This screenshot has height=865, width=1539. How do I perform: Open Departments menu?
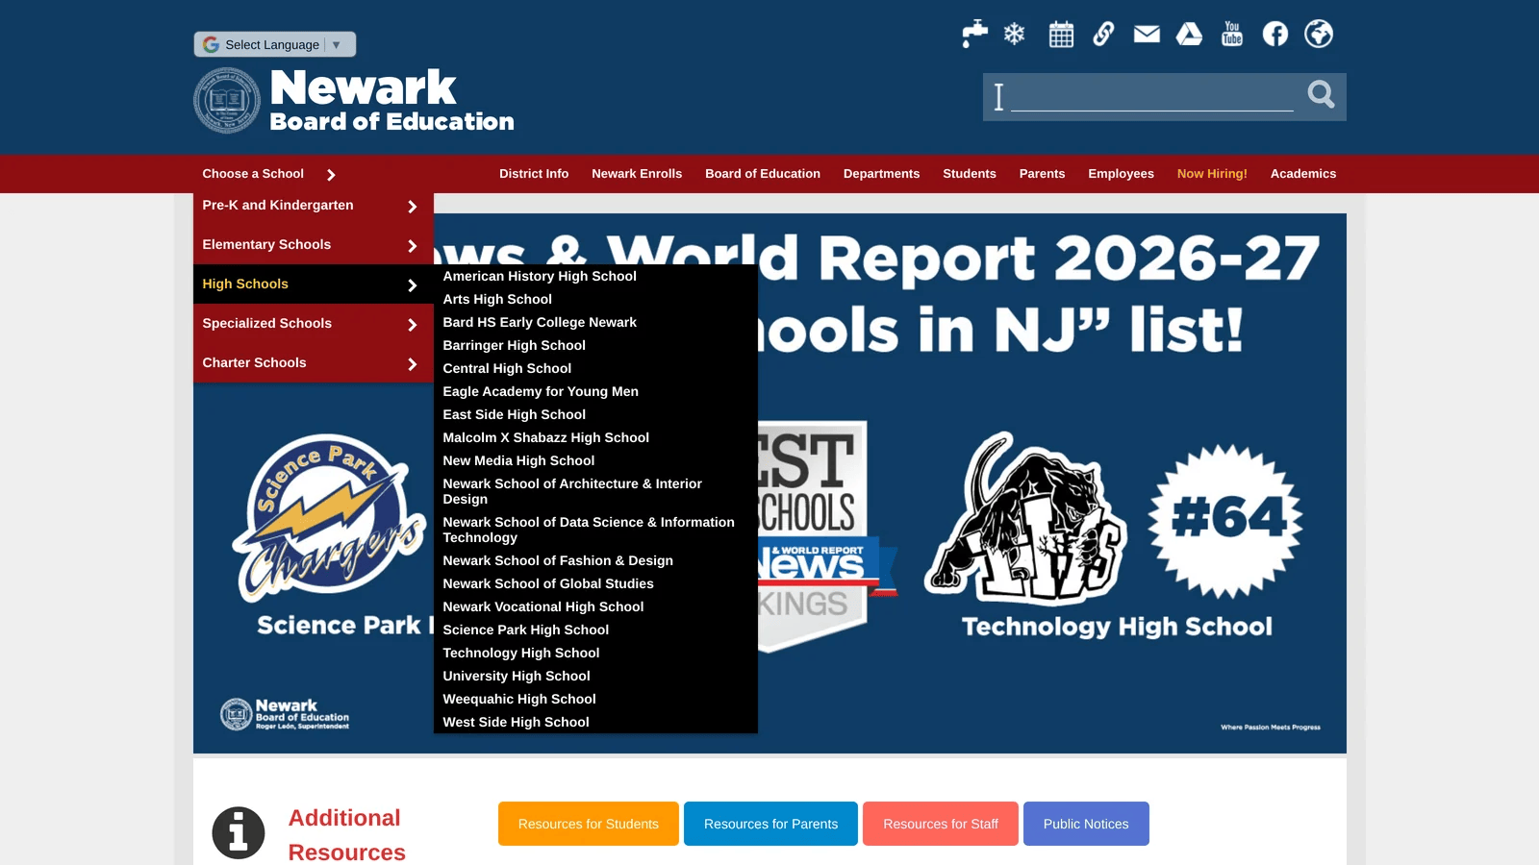pos(881,174)
